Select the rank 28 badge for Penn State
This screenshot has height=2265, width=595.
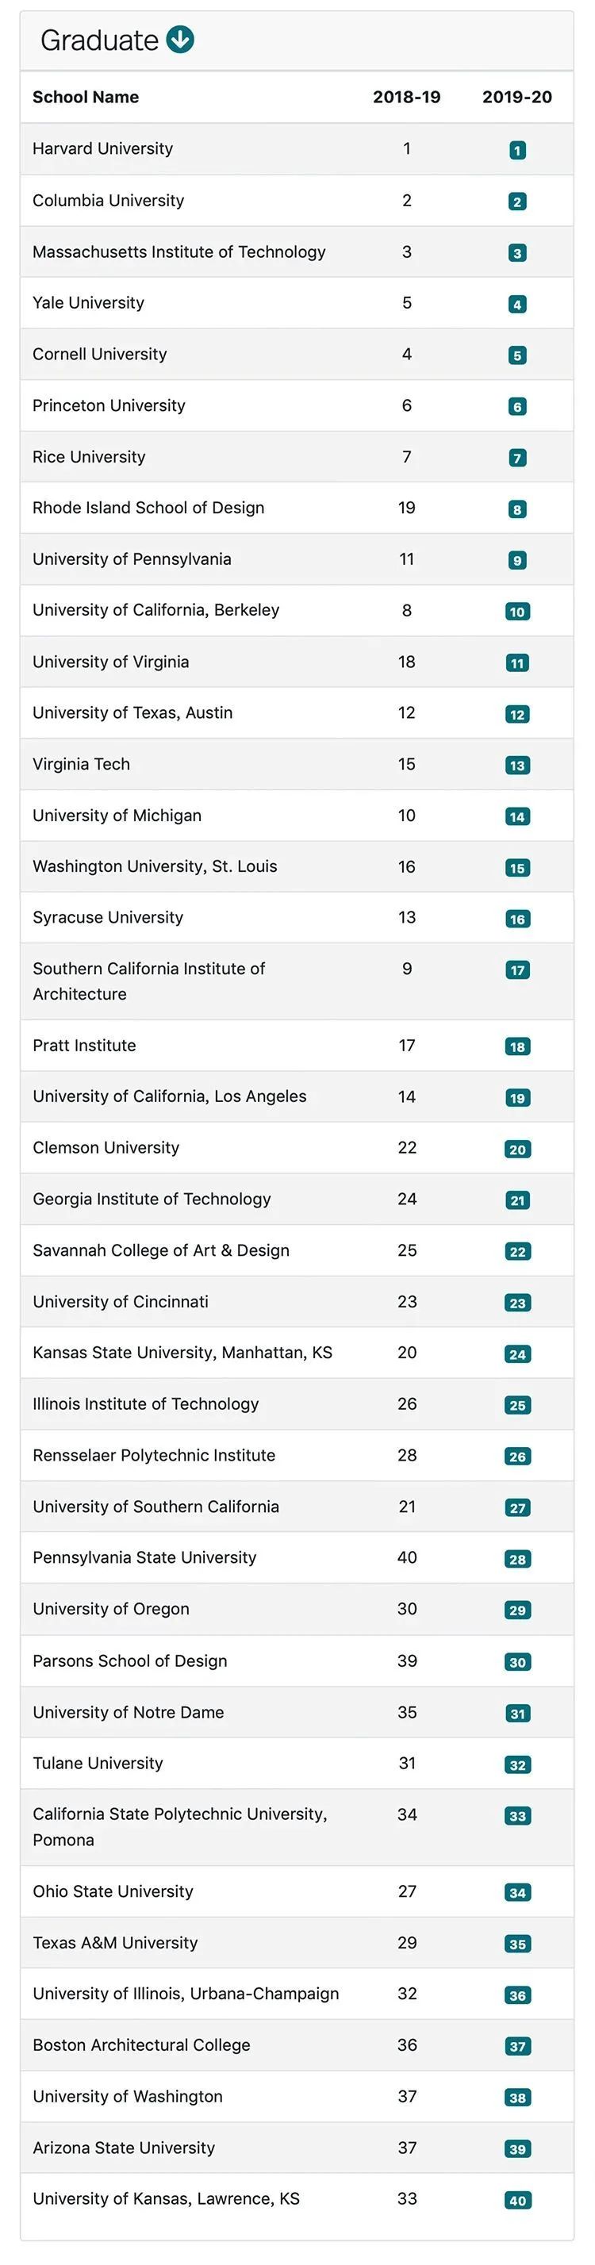coord(518,1559)
